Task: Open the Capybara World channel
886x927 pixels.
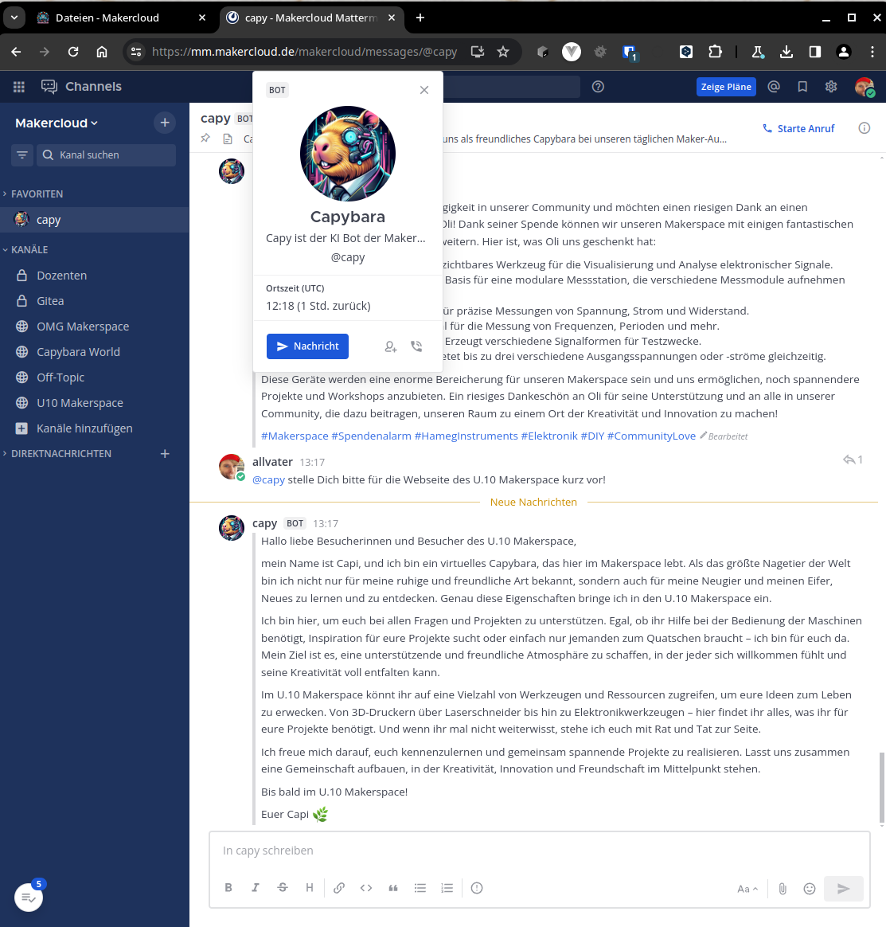Action: (78, 352)
